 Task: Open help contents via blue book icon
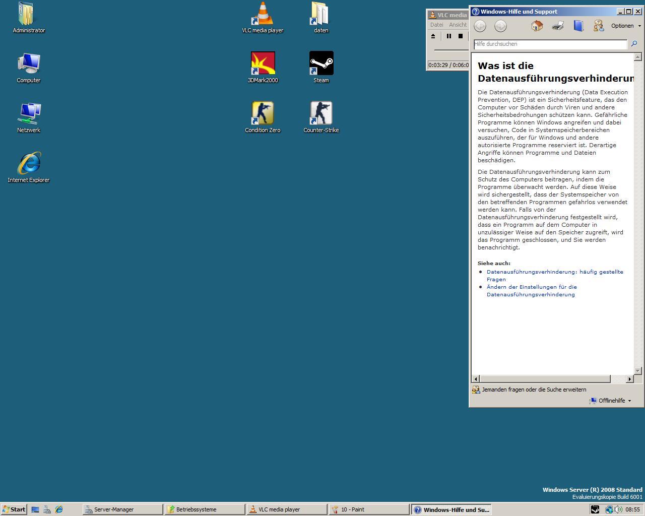pyautogui.click(x=578, y=26)
